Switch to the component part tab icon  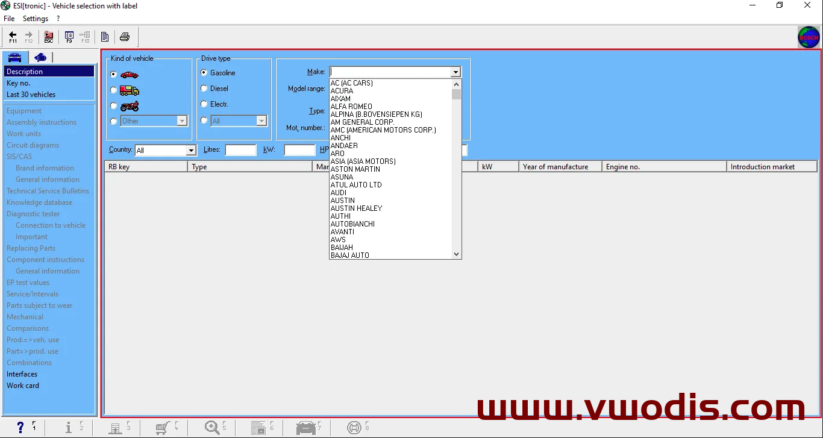(x=40, y=57)
